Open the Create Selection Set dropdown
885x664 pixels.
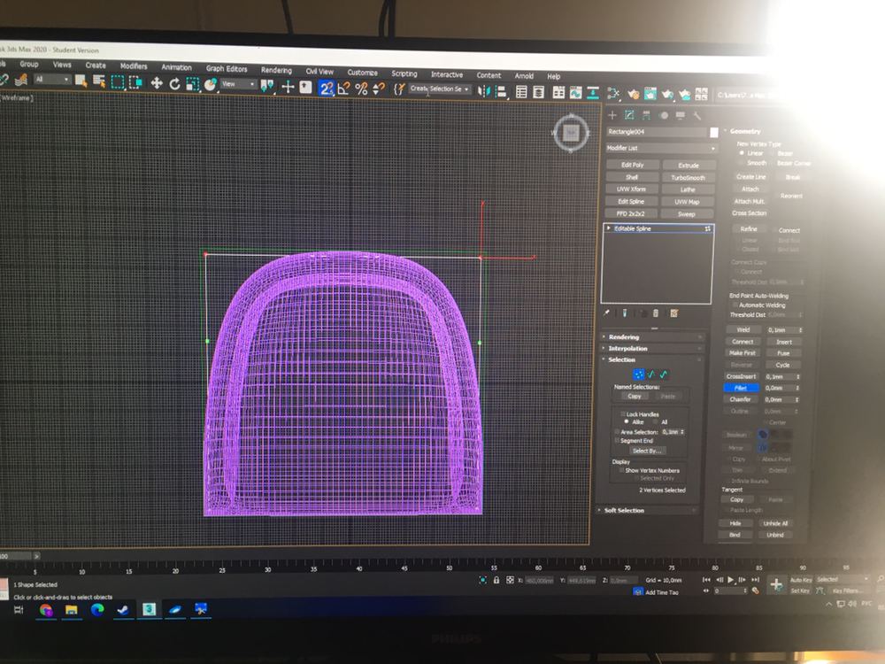[x=440, y=89]
